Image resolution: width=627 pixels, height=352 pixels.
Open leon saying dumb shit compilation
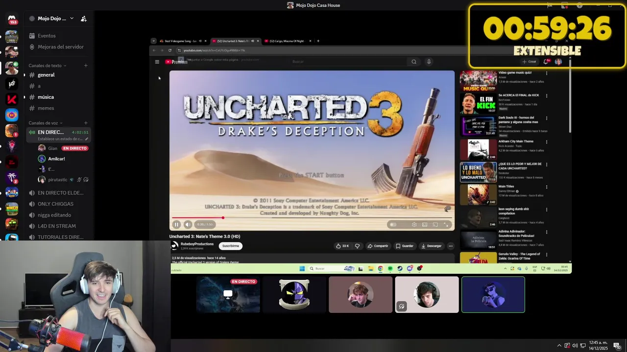(x=513, y=211)
